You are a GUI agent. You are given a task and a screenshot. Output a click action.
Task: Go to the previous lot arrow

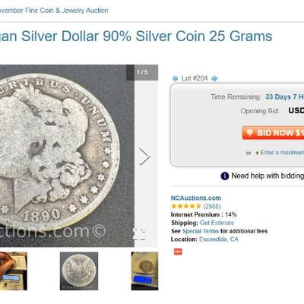175,78
